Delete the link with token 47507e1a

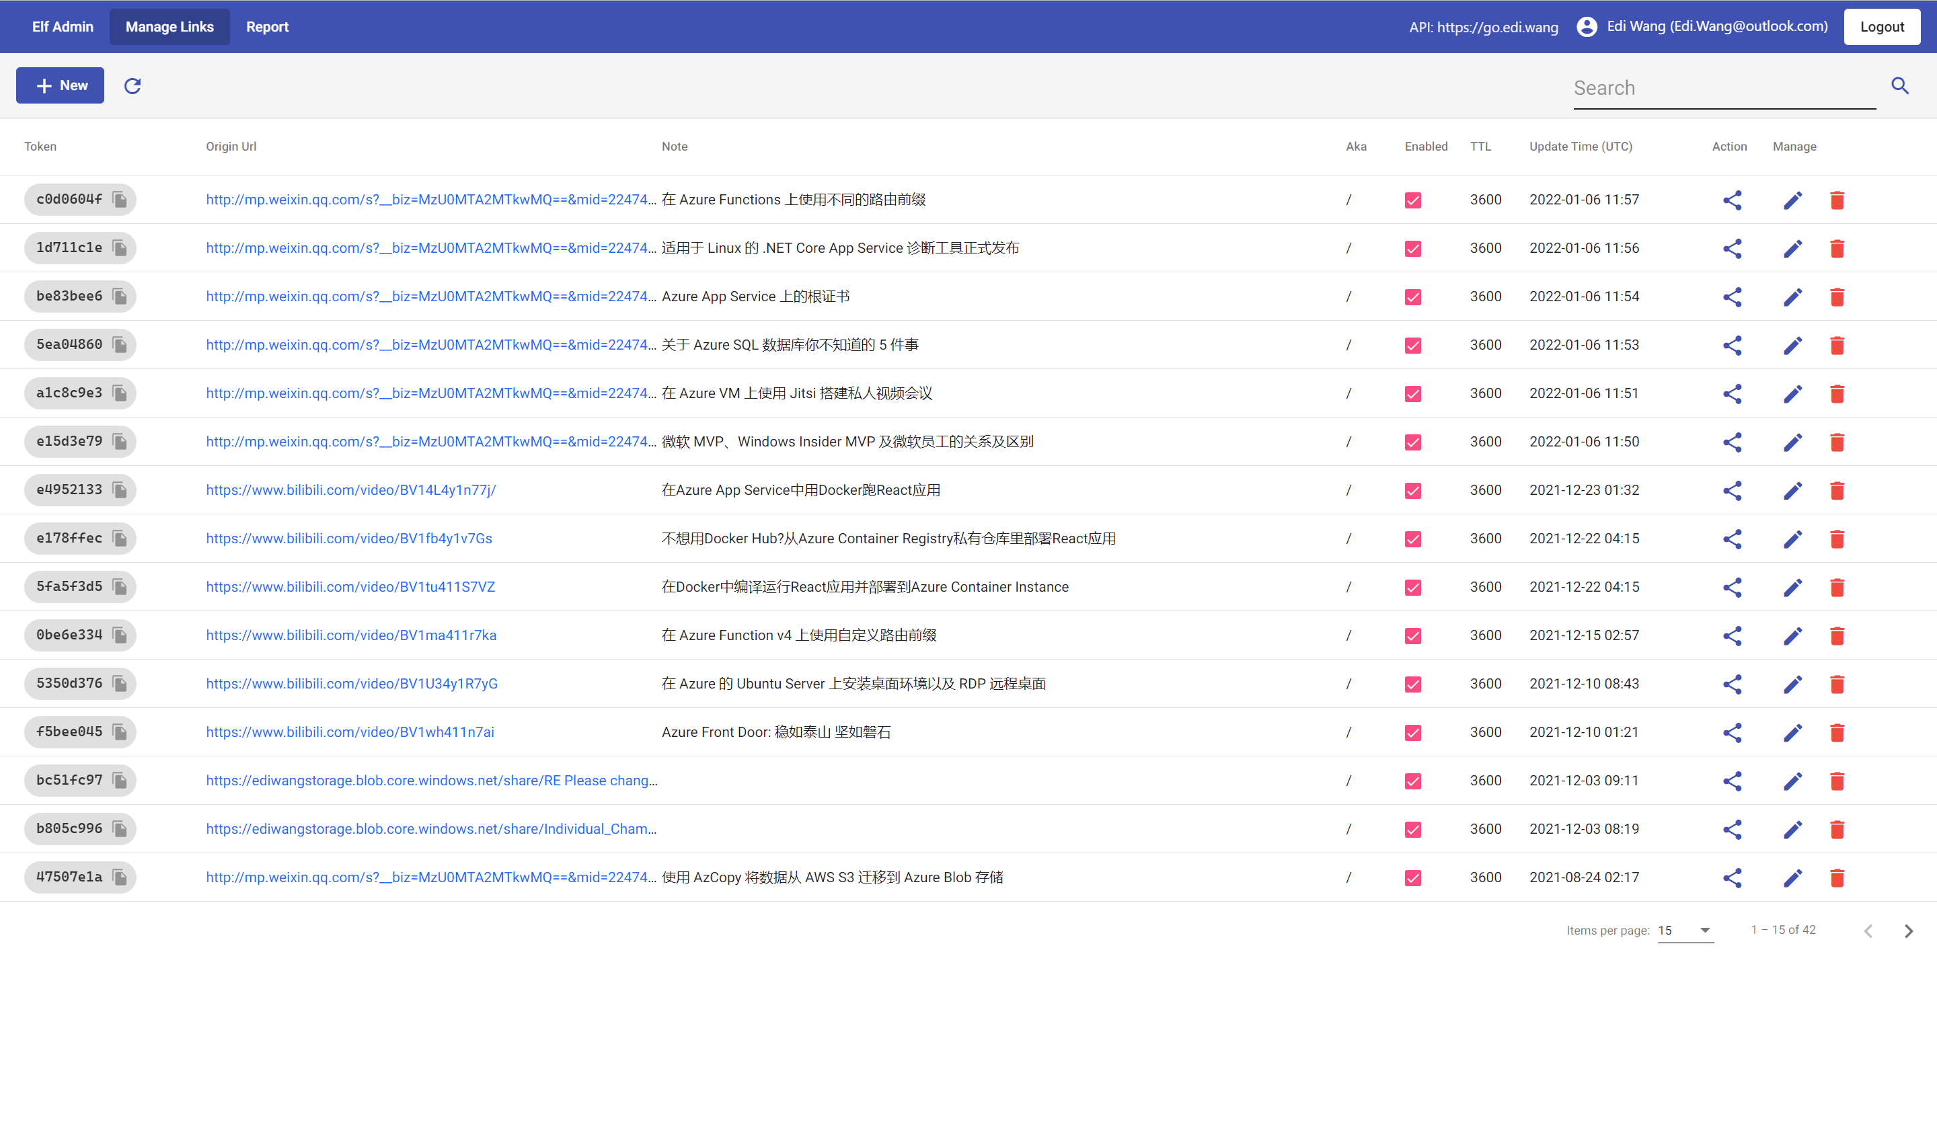coord(1837,877)
